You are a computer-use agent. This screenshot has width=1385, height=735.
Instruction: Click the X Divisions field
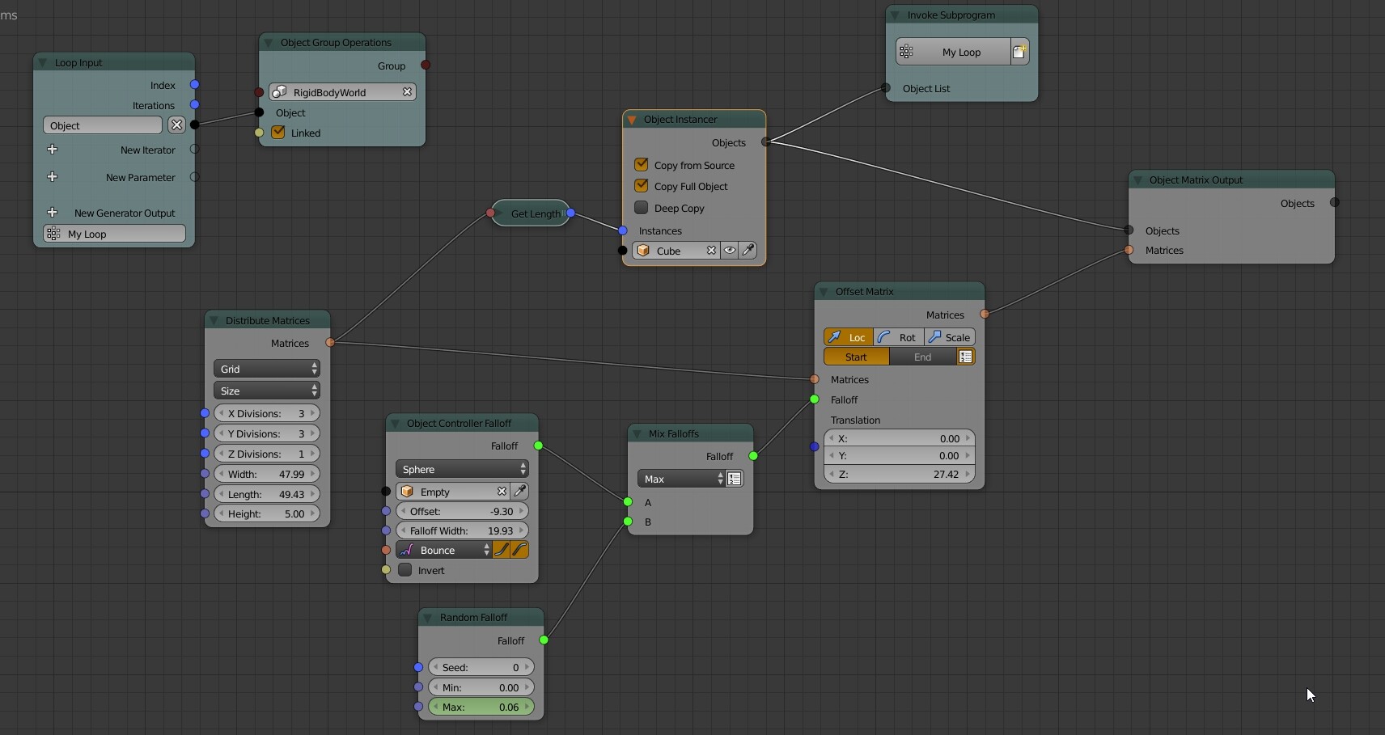point(267,413)
